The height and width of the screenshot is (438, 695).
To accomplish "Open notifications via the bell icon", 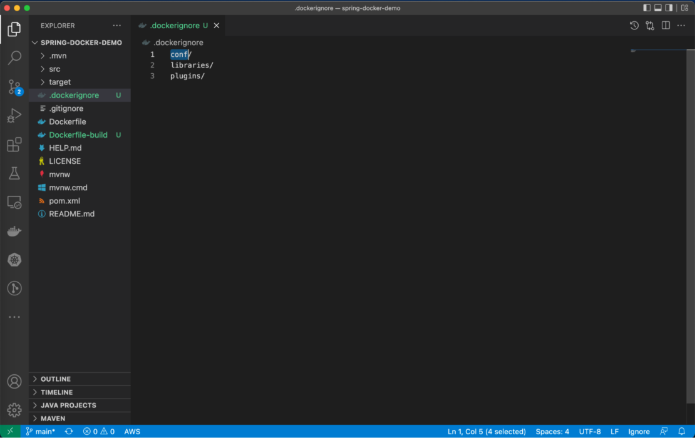I will (682, 431).
